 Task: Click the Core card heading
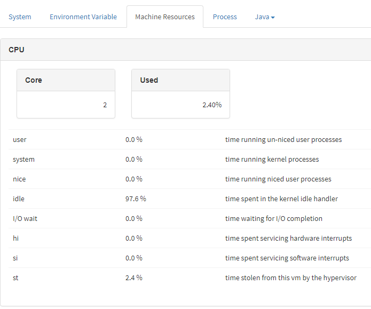(34, 80)
